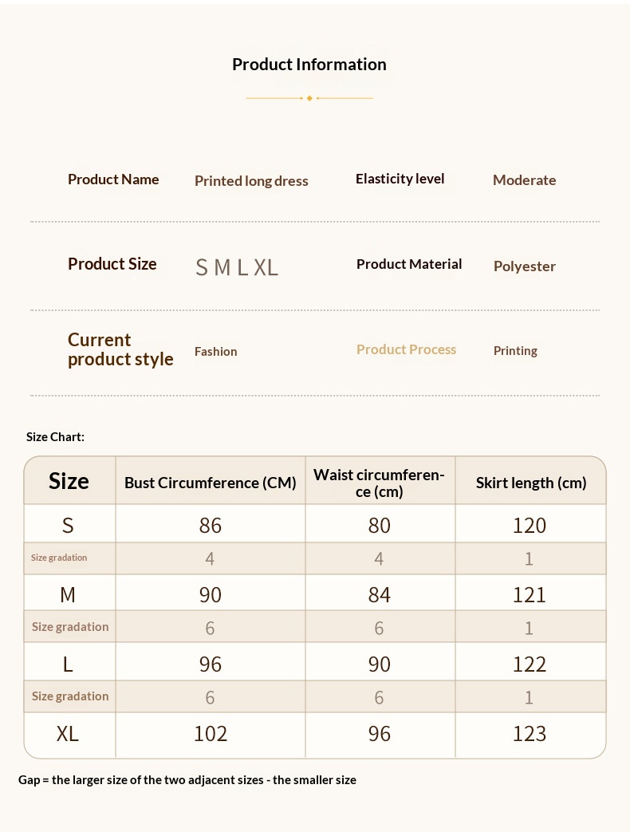The width and height of the screenshot is (630, 832).
Task: Click the 'Printed long dress' value
Action: click(251, 181)
